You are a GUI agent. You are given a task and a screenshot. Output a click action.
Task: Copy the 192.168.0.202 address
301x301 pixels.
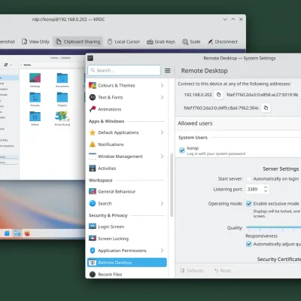(x=219, y=95)
